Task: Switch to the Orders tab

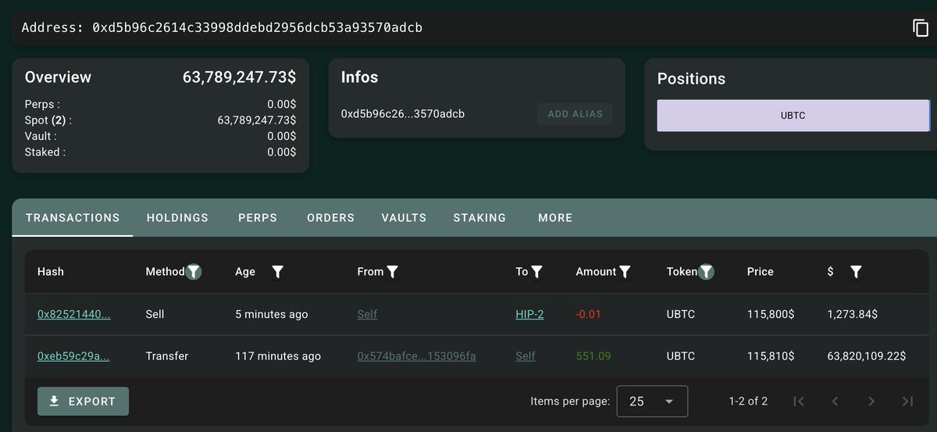Action: [330, 218]
